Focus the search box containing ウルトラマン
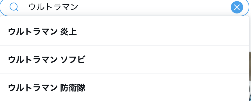251x101 pixels. (125, 7)
